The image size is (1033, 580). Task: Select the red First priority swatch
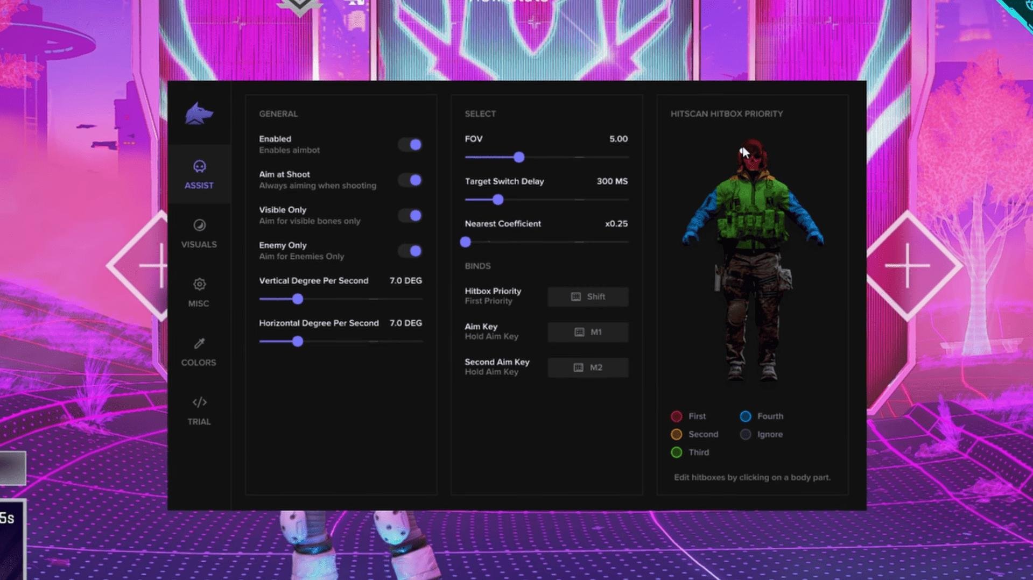click(677, 416)
